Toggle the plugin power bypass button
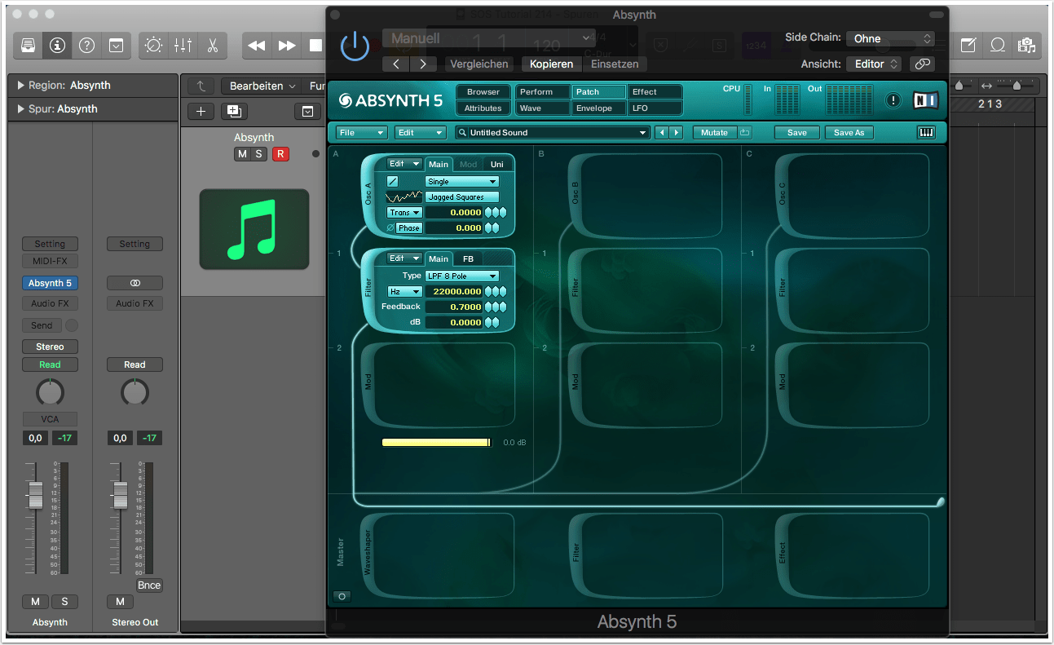 click(355, 46)
